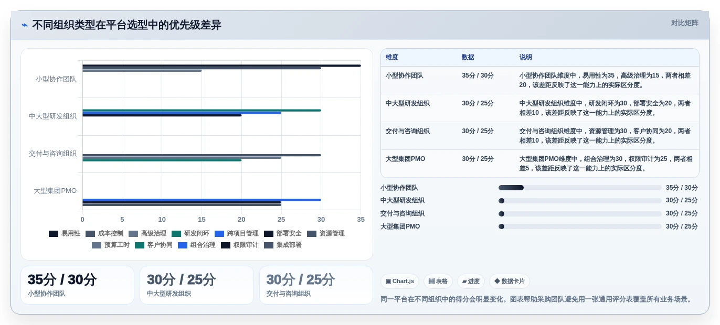
Task: Click the footer note about 采购团队
Action: pyautogui.click(x=536, y=299)
